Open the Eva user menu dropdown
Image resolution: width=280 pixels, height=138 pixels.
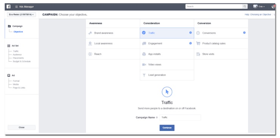[x=261, y=6]
